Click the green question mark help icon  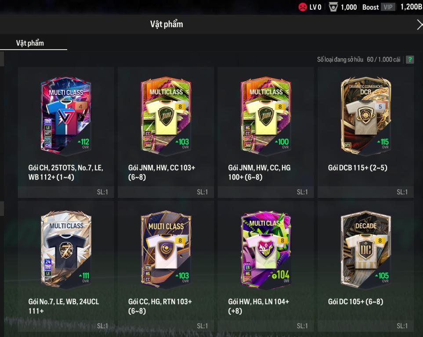click(410, 60)
